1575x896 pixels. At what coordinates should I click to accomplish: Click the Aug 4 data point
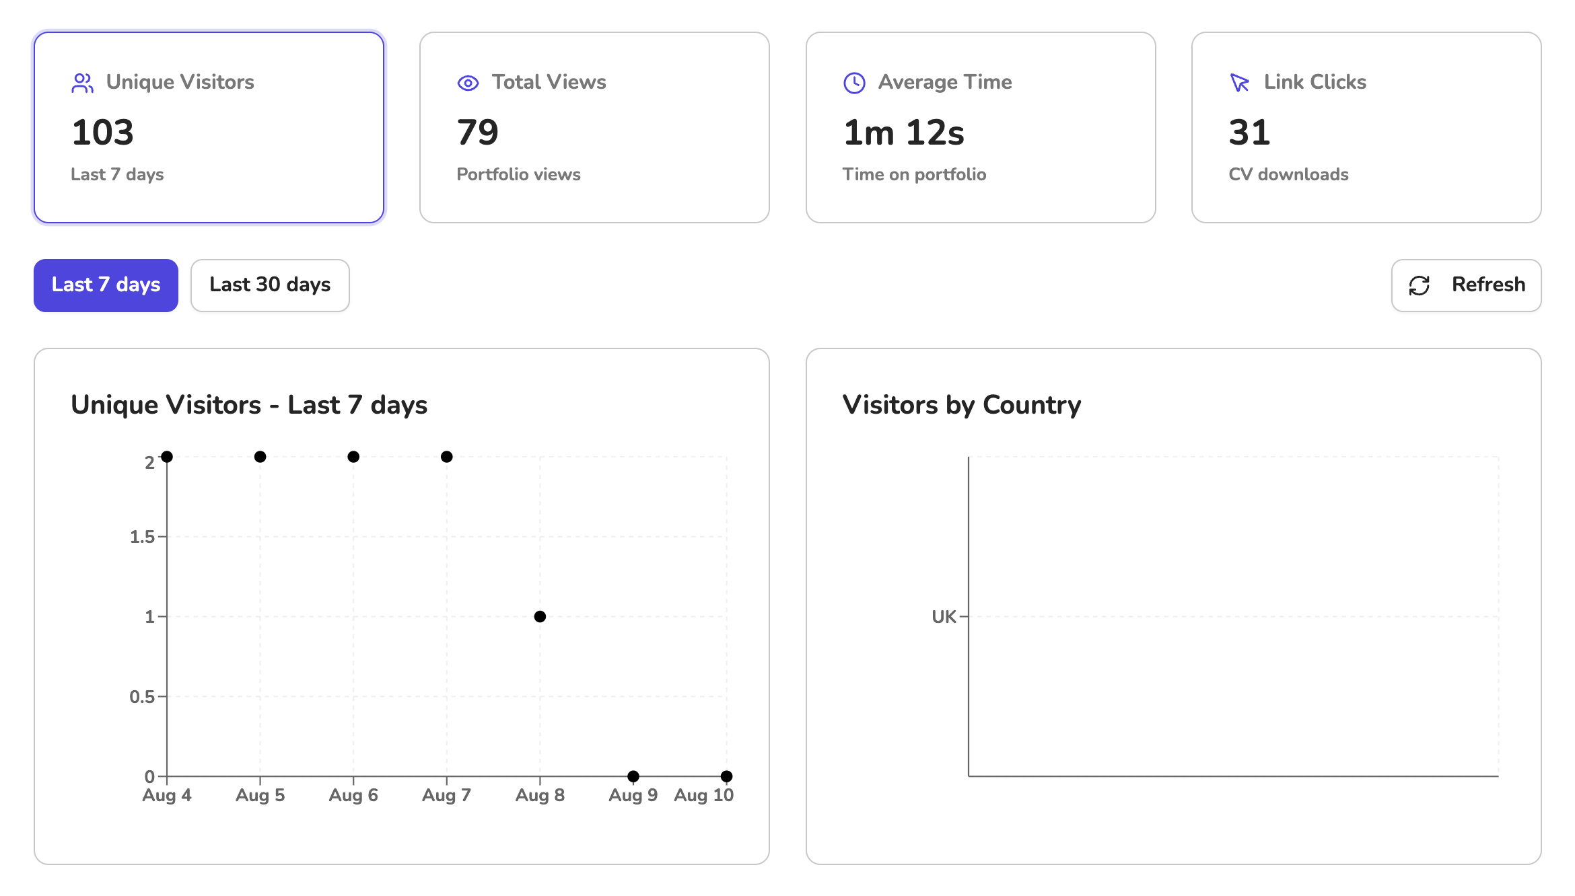point(167,456)
